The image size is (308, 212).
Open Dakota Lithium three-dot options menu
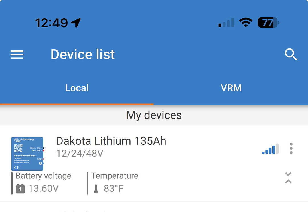click(291, 148)
